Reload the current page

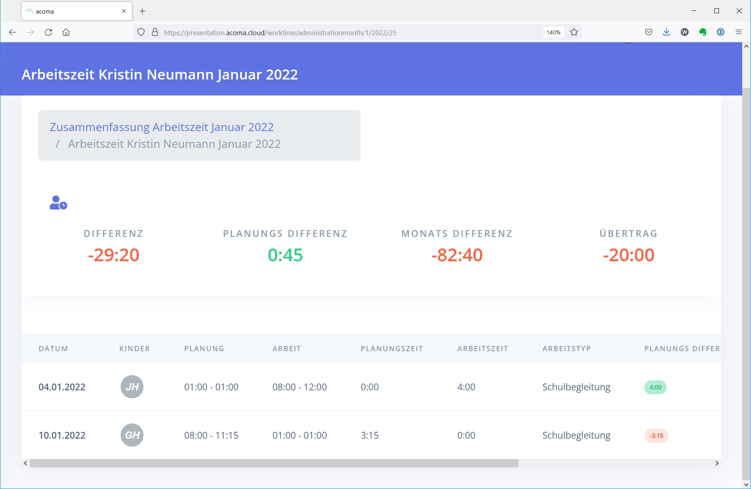pyautogui.click(x=48, y=32)
